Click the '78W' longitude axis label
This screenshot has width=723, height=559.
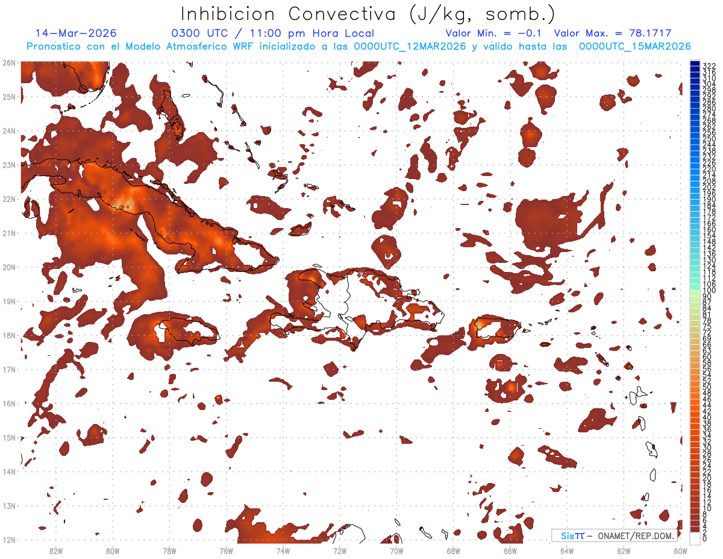(169, 551)
